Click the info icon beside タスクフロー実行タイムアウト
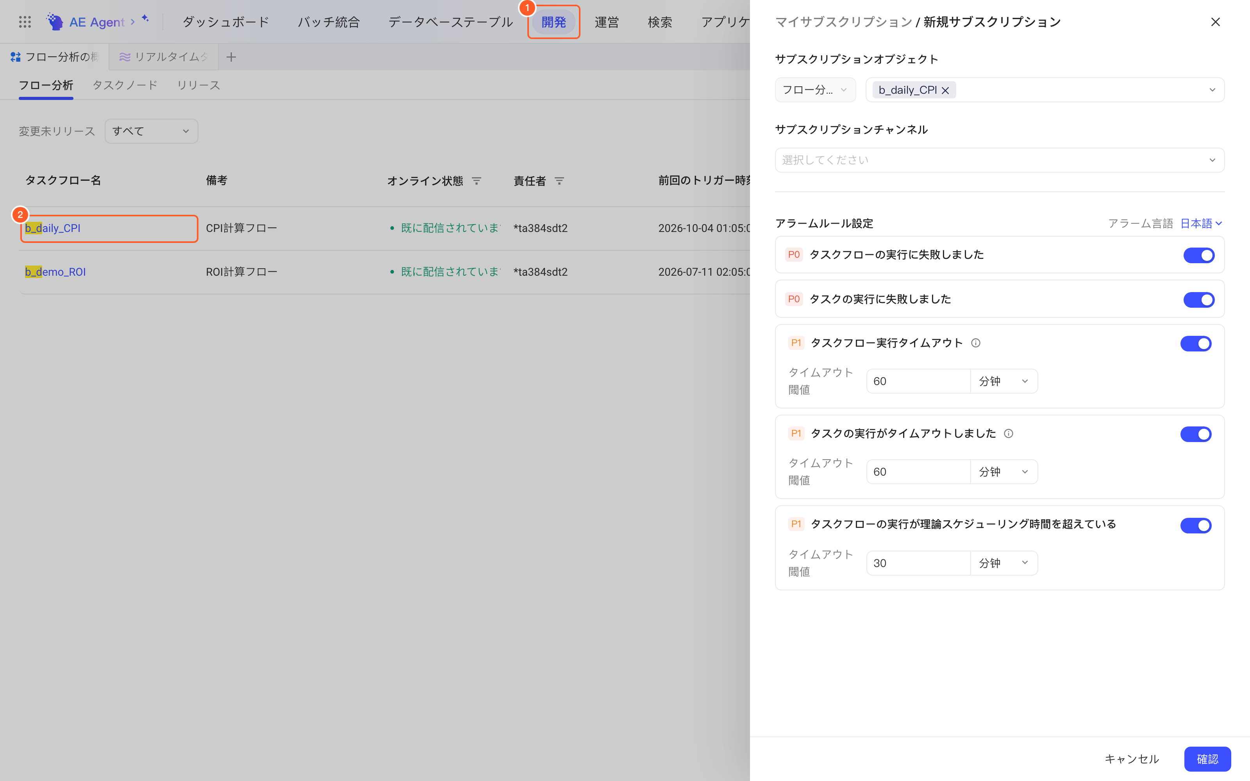The width and height of the screenshot is (1250, 781). (975, 343)
